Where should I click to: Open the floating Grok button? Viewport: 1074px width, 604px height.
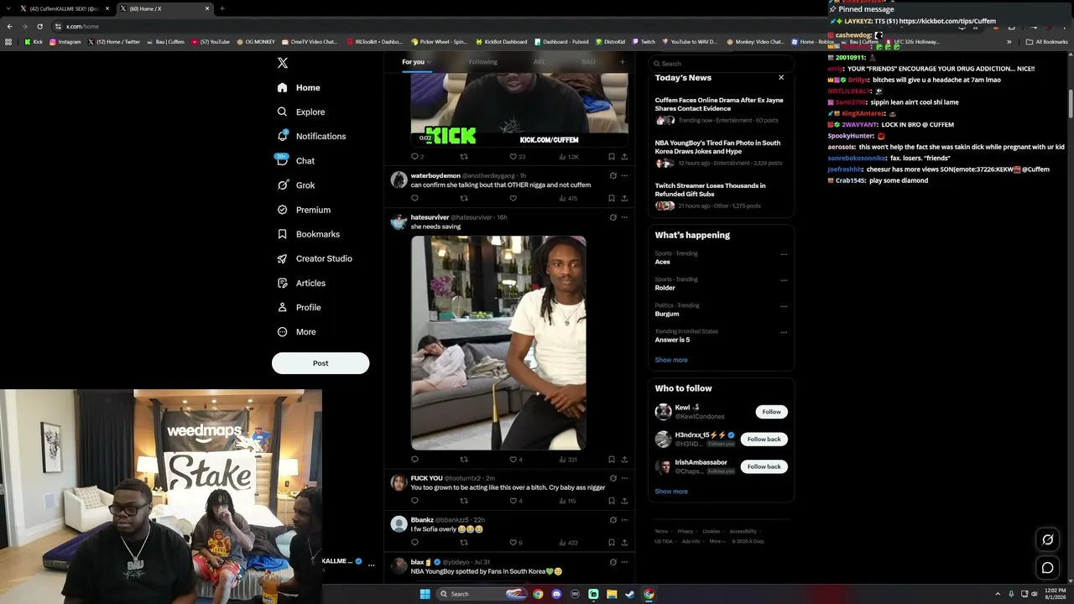pyautogui.click(x=1047, y=539)
